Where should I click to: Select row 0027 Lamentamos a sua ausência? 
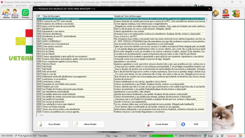click(121, 79)
